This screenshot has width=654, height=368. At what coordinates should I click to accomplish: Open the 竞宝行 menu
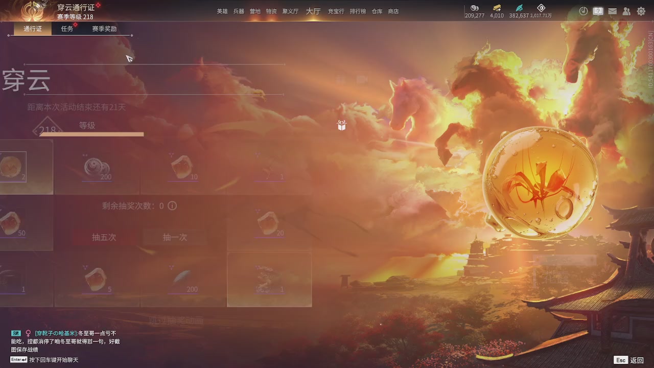point(336,11)
